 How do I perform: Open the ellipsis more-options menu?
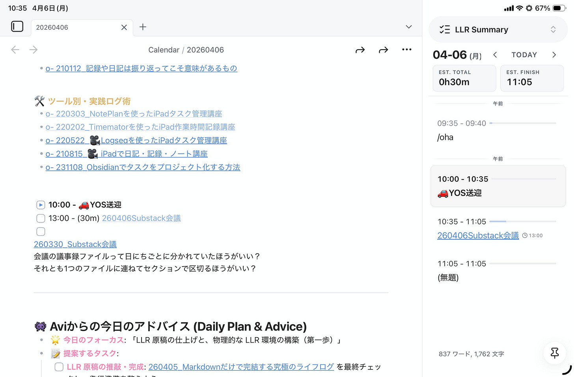(x=407, y=49)
